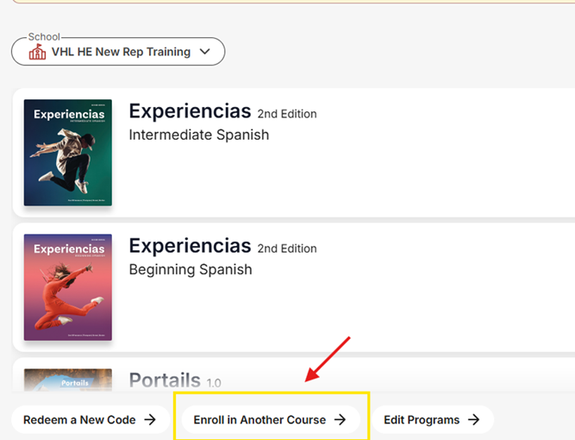Open Edit Programs
This screenshot has width=575, height=440.
pos(433,419)
